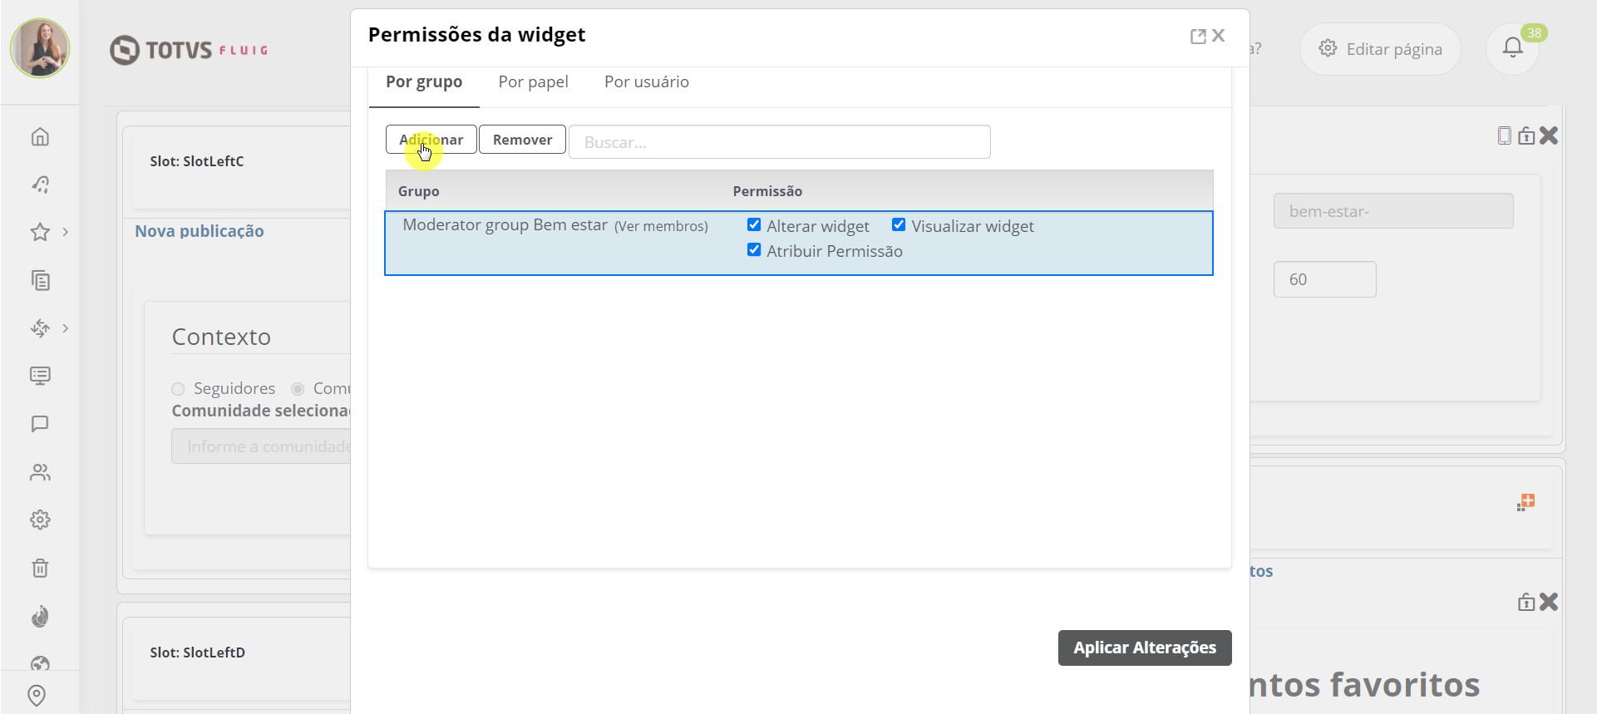Viewport: 1597px width, 714px height.
Task: Click Slot: SlotLeftD label
Action: [198, 652]
